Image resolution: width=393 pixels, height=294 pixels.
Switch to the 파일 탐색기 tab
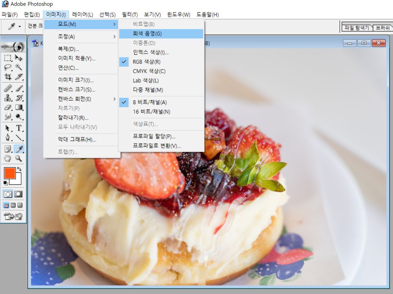(357, 28)
